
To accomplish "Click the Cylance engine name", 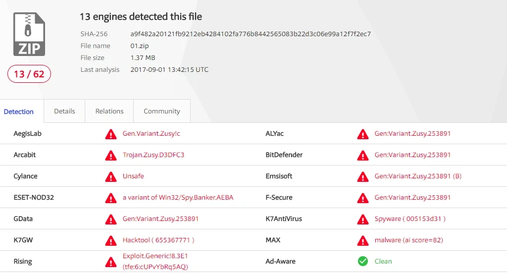I will coord(26,176).
